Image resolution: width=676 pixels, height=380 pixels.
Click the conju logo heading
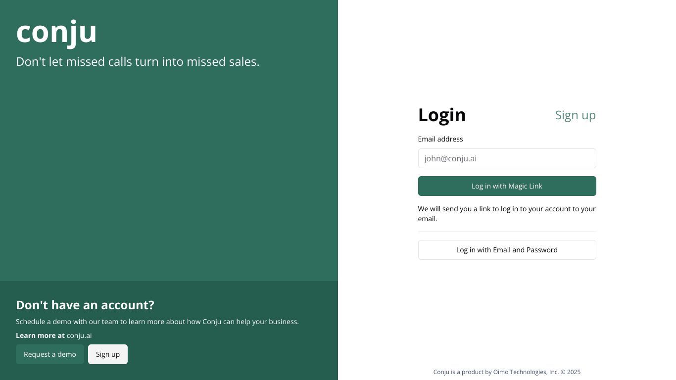point(56,32)
